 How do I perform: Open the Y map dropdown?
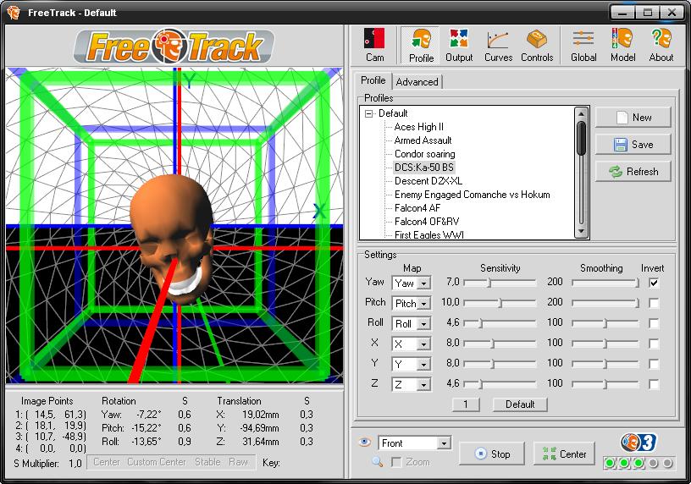(423, 364)
